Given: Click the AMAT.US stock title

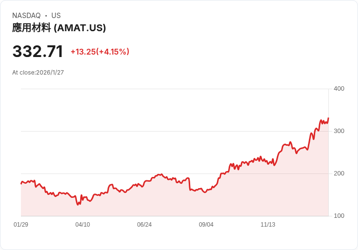Looking at the screenshot, I should [59, 28].
